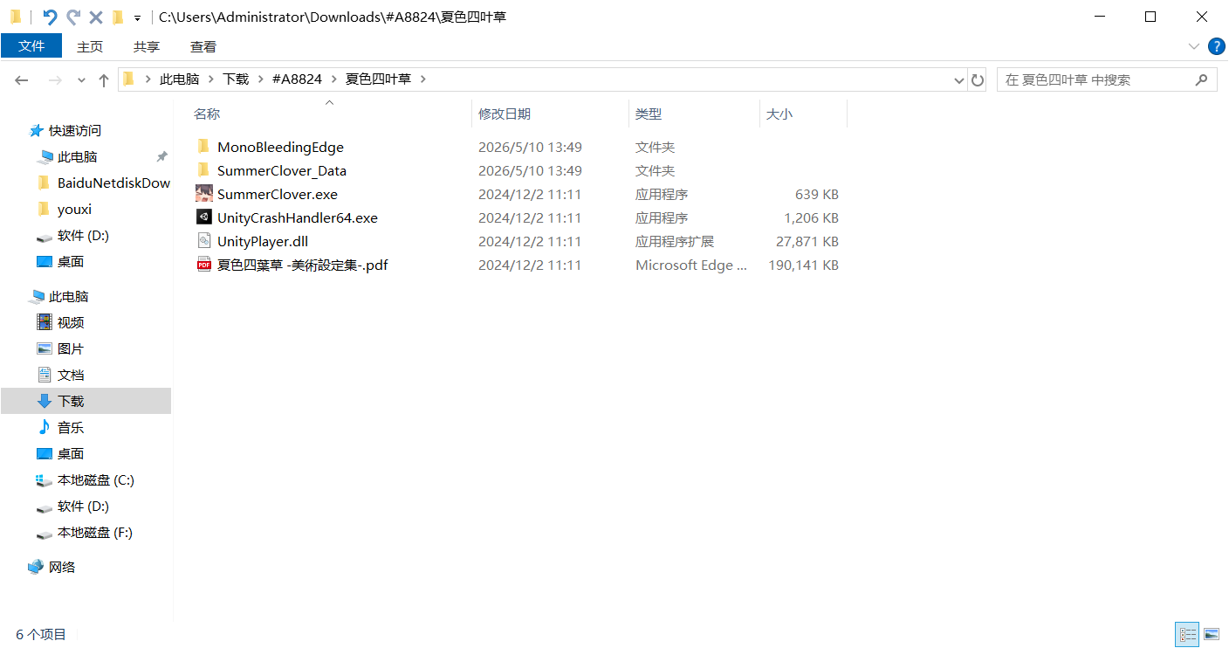Select 本地磁盘 (F:) drive in sidebar
1229x648 pixels.
(95, 533)
